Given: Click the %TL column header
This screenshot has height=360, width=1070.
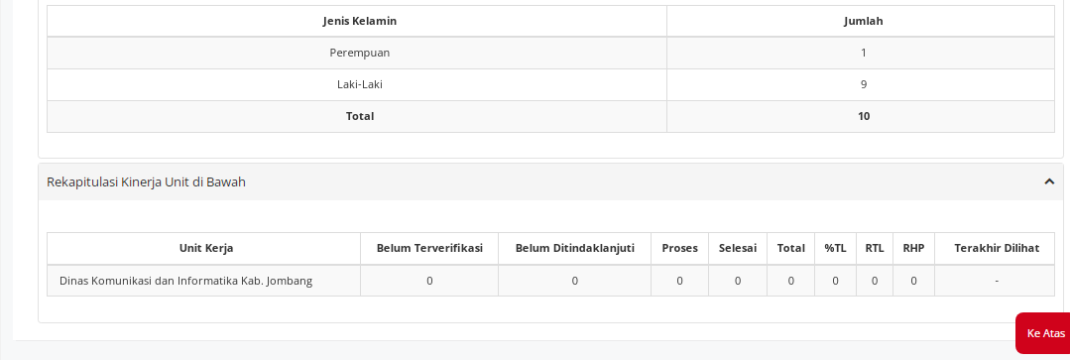Looking at the screenshot, I should [x=835, y=248].
